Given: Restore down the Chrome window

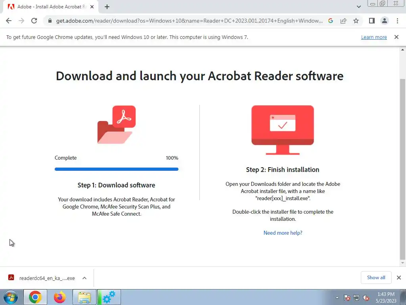Looking at the screenshot, I should [x=382, y=3].
